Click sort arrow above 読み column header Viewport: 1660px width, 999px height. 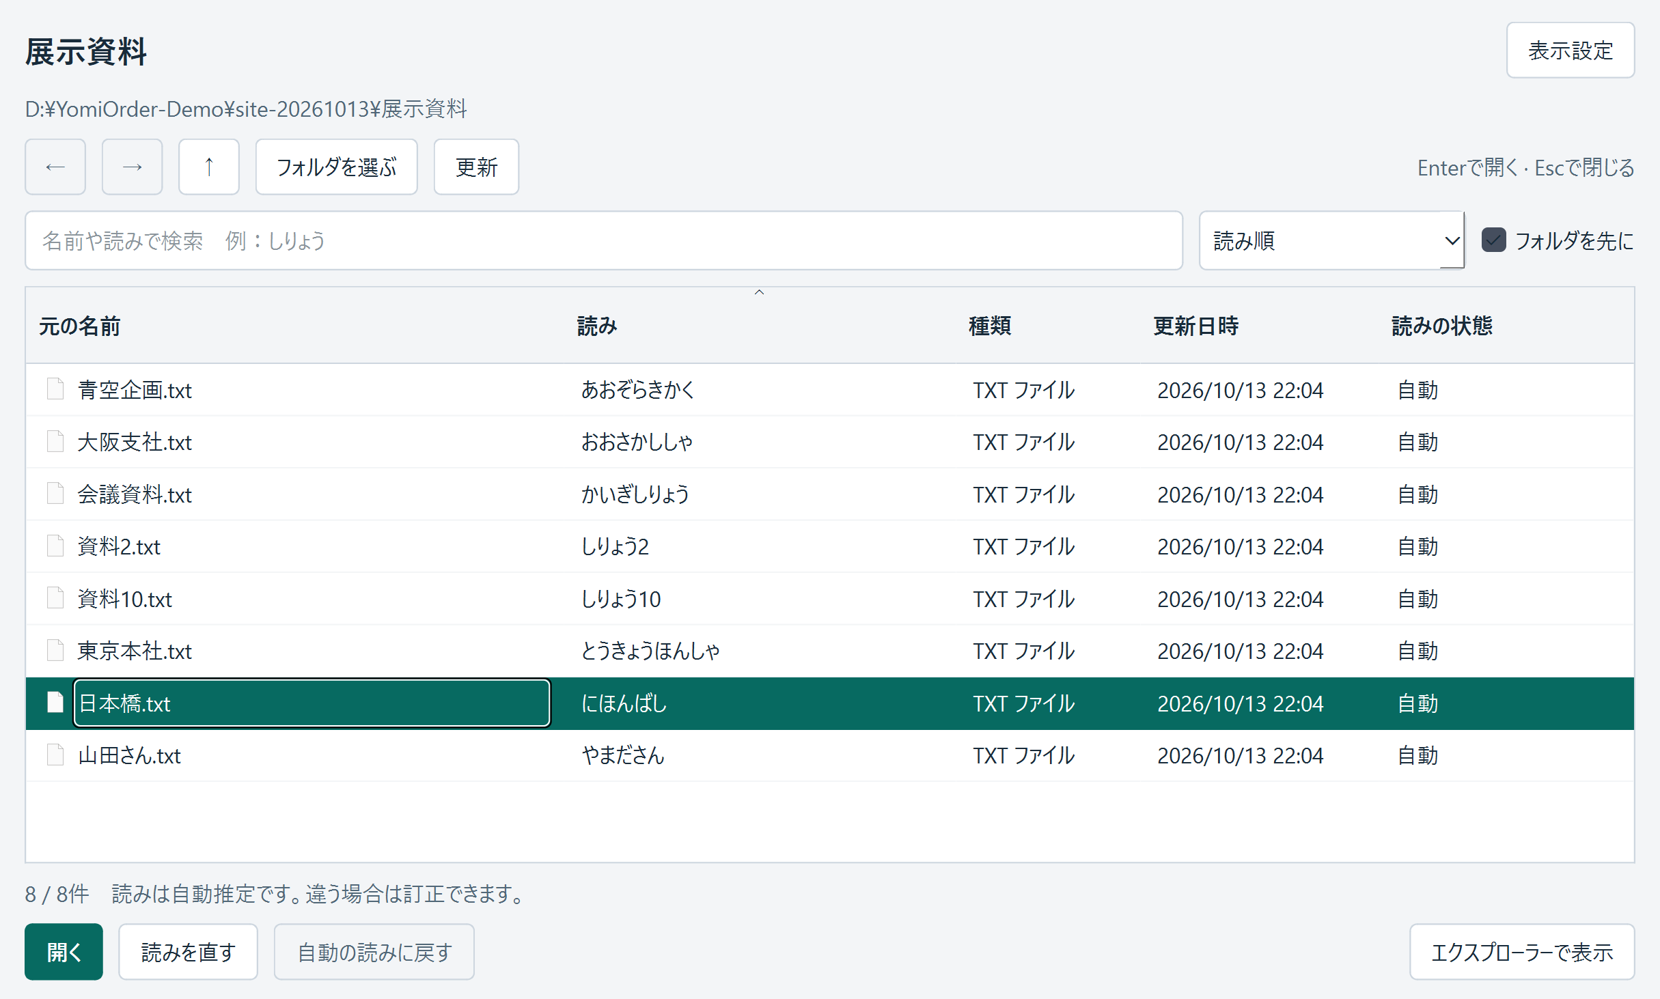click(759, 292)
